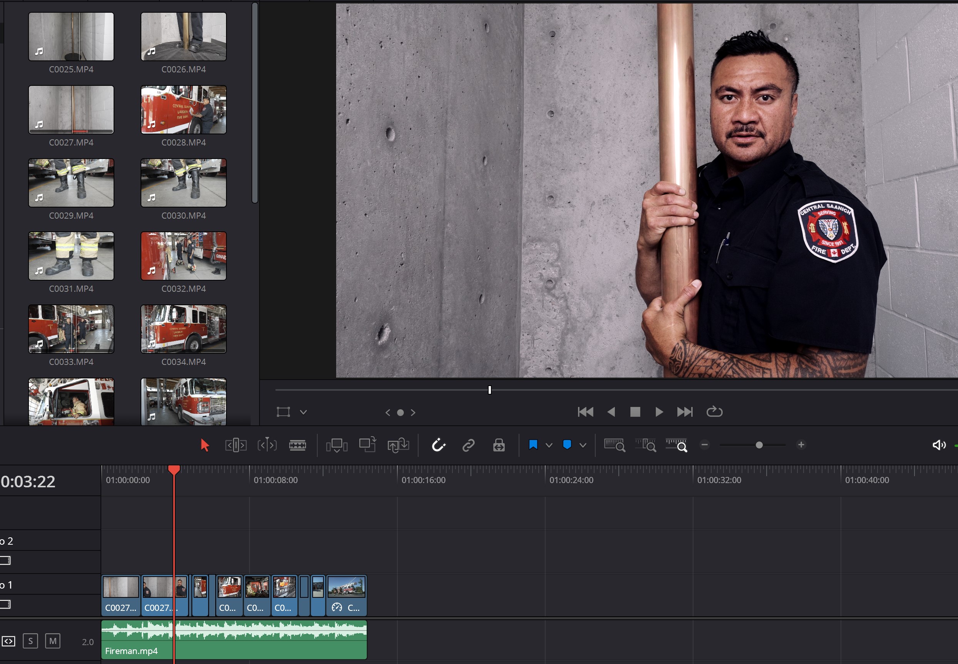Click the match frame dot in viewer
Screen dimensions: 958x664
point(400,413)
